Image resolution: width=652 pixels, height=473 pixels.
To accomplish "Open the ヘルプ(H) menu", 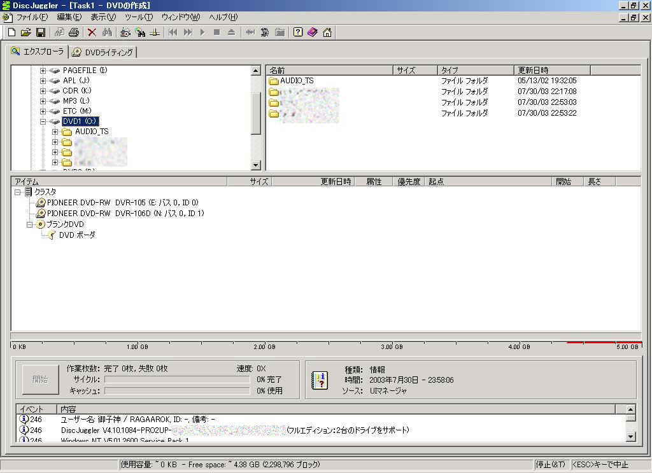I will coord(223,17).
